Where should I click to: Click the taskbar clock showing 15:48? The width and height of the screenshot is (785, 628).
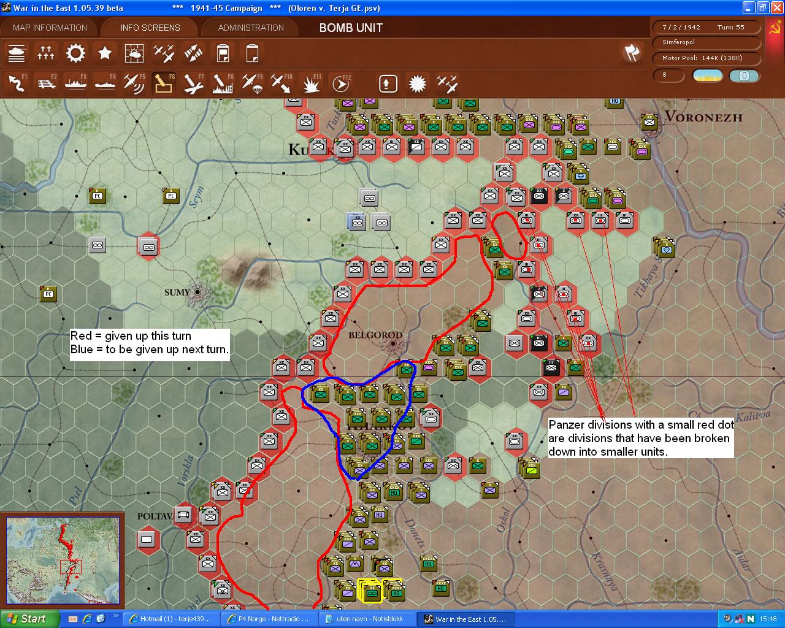[768, 619]
